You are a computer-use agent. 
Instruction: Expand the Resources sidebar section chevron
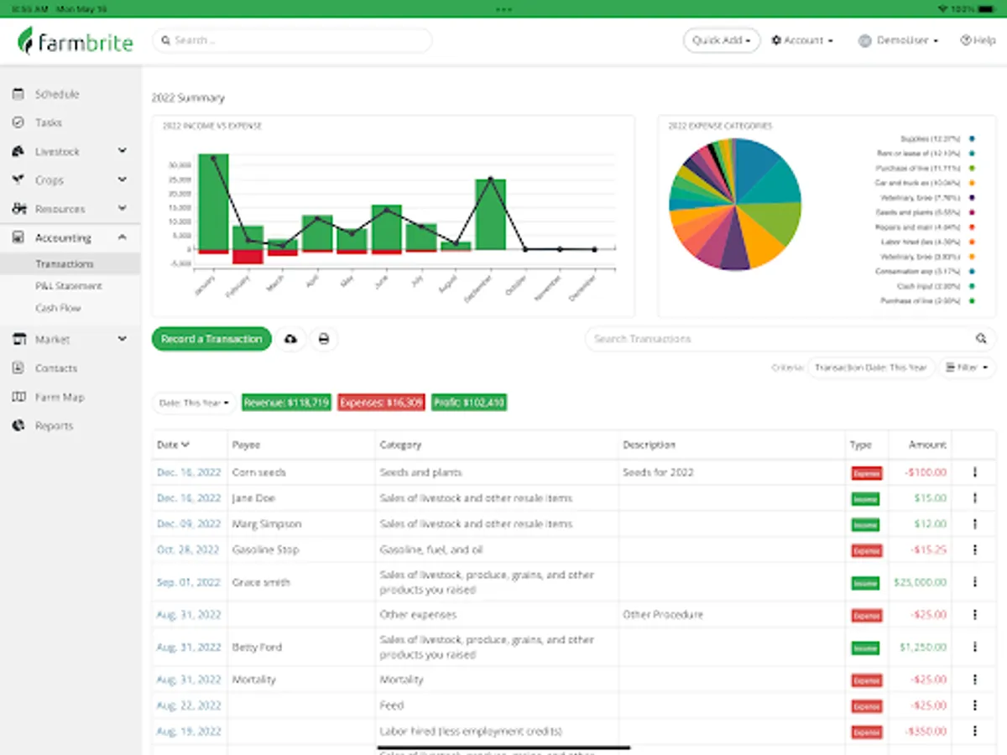[x=123, y=208]
